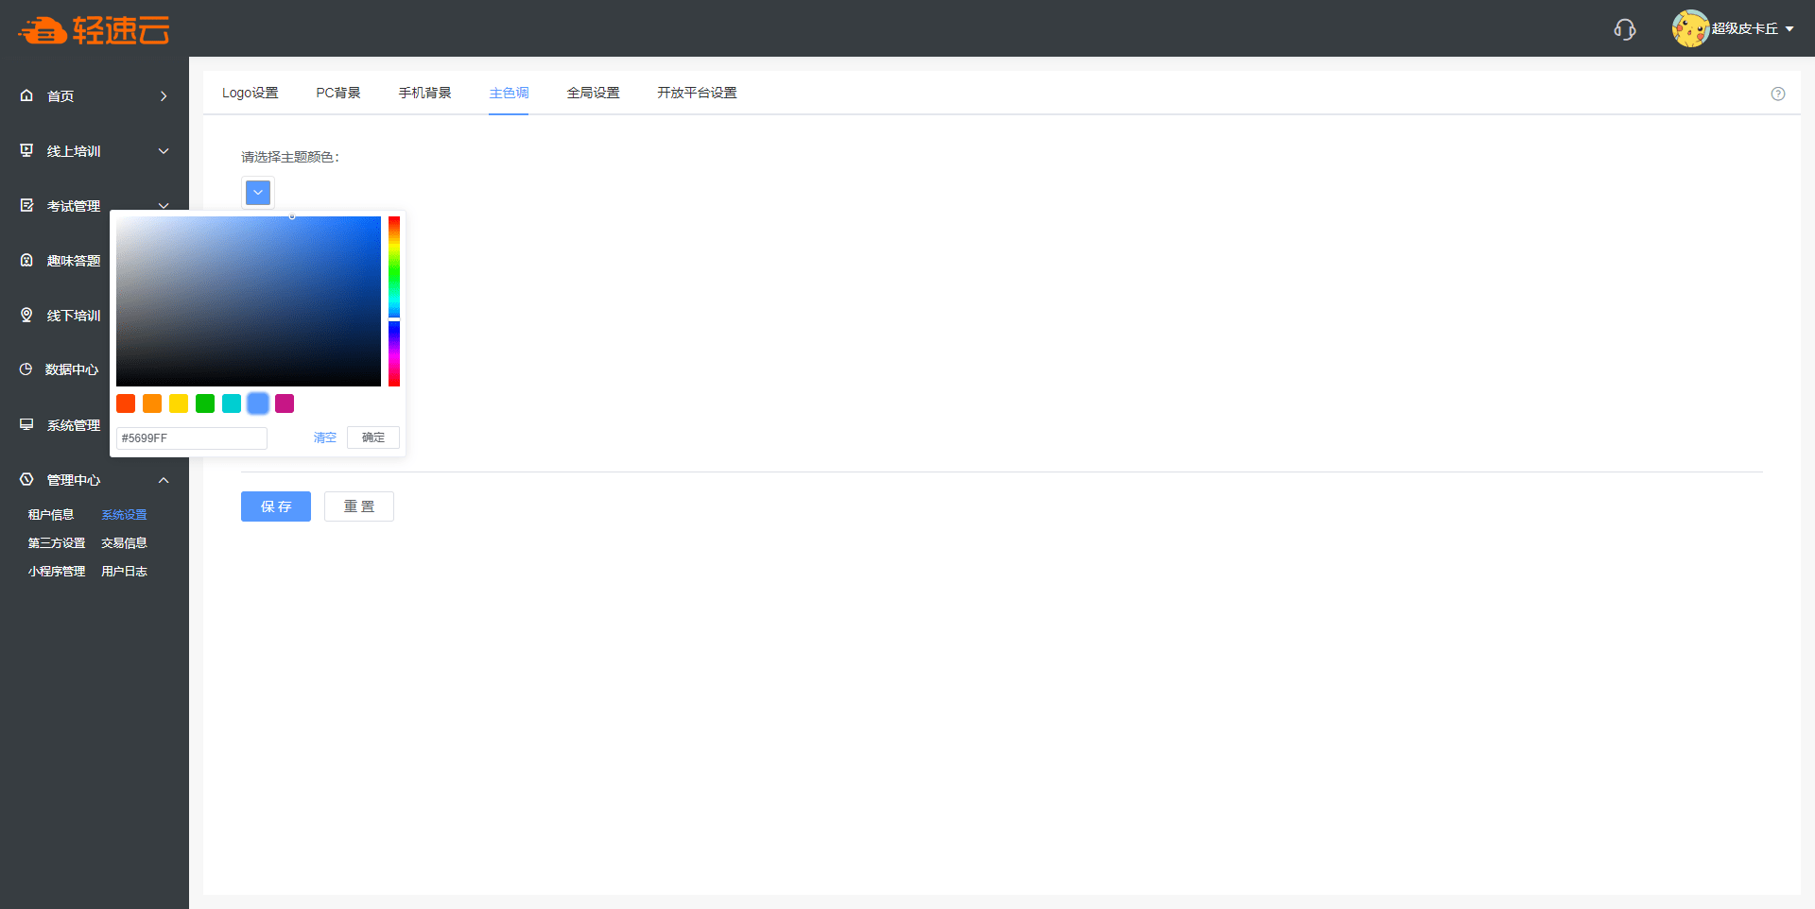The width and height of the screenshot is (1815, 909).
Task: Toggle the theme color picker dropdown
Action: pyautogui.click(x=258, y=193)
